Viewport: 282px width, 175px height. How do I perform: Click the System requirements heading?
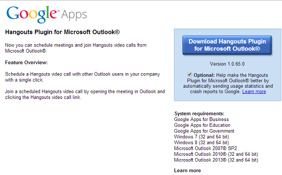[x=199, y=114]
